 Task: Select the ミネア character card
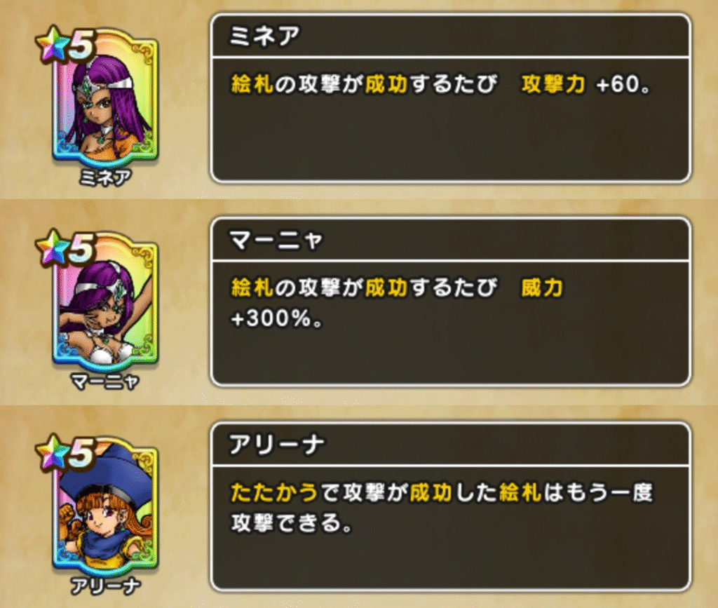[105, 102]
